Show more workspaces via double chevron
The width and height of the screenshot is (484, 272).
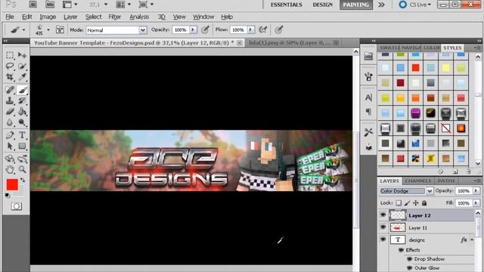pyautogui.click(x=381, y=5)
